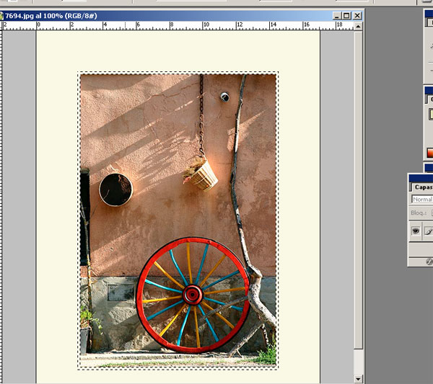
Task: Click the vertical scrollbar down arrow
Action: (359, 378)
